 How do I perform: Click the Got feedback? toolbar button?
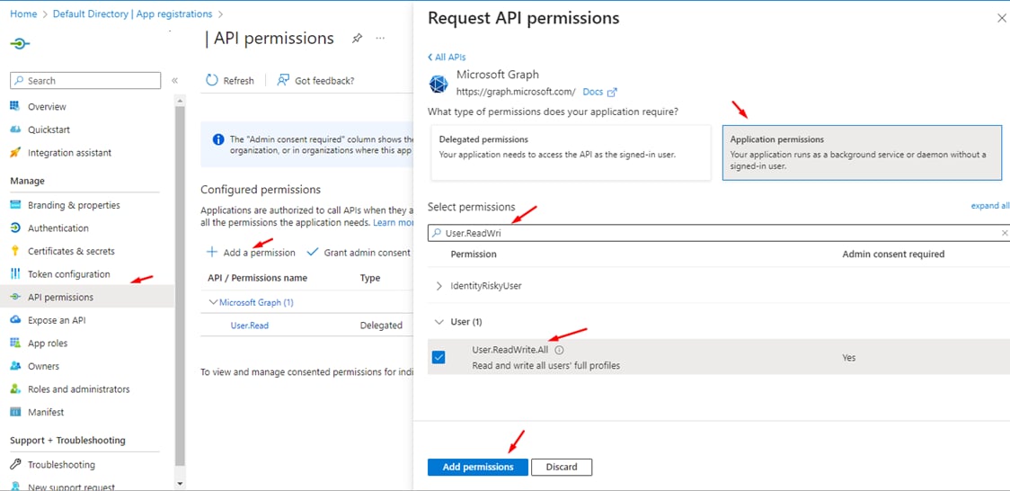(x=315, y=81)
